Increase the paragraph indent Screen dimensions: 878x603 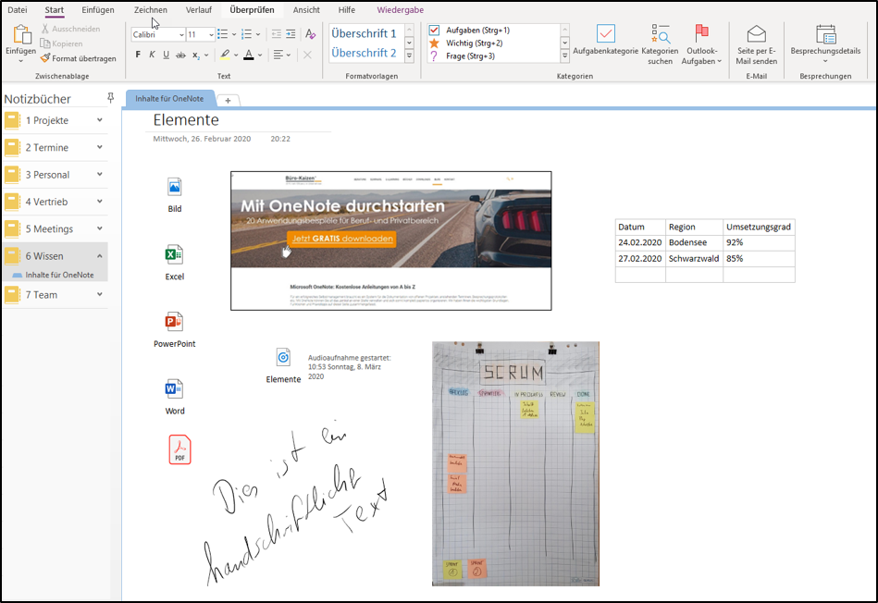click(291, 35)
